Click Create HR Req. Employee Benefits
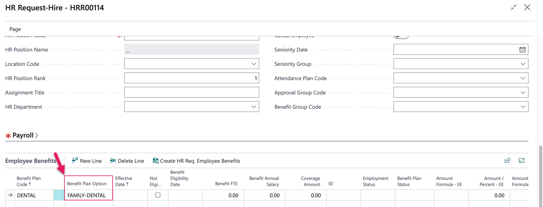This screenshot has width=543, height=207. pyautogui.click(x=196, y=161)
